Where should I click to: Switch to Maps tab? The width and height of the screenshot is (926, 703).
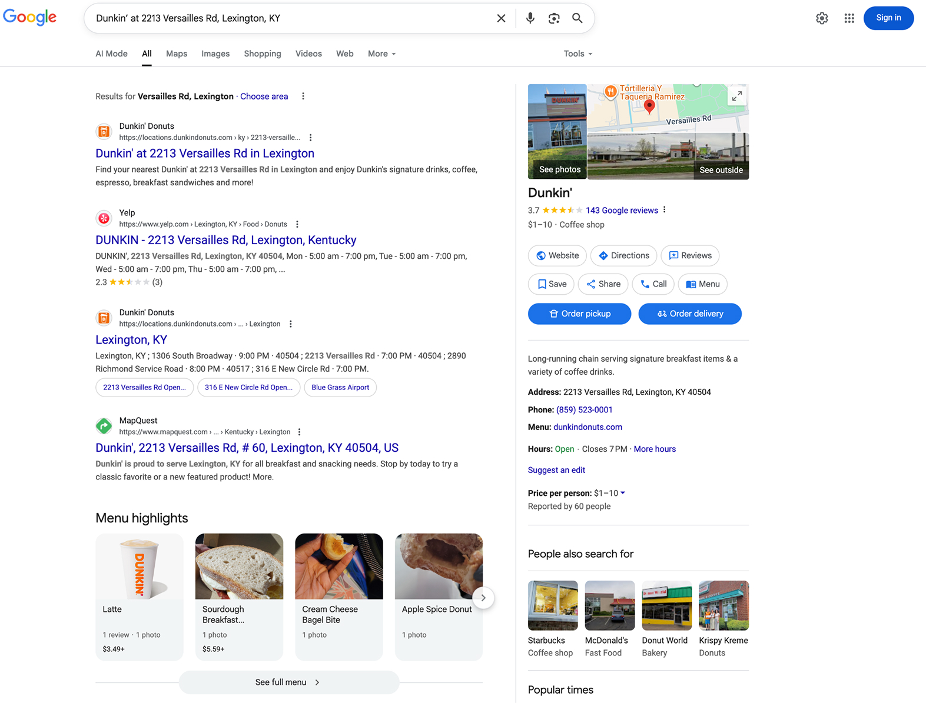point(177,54)
